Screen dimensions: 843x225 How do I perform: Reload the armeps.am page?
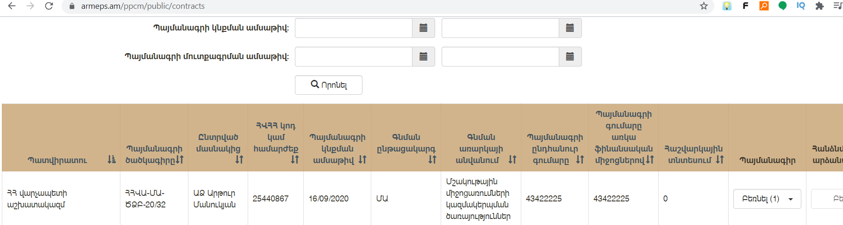[49, 6]
